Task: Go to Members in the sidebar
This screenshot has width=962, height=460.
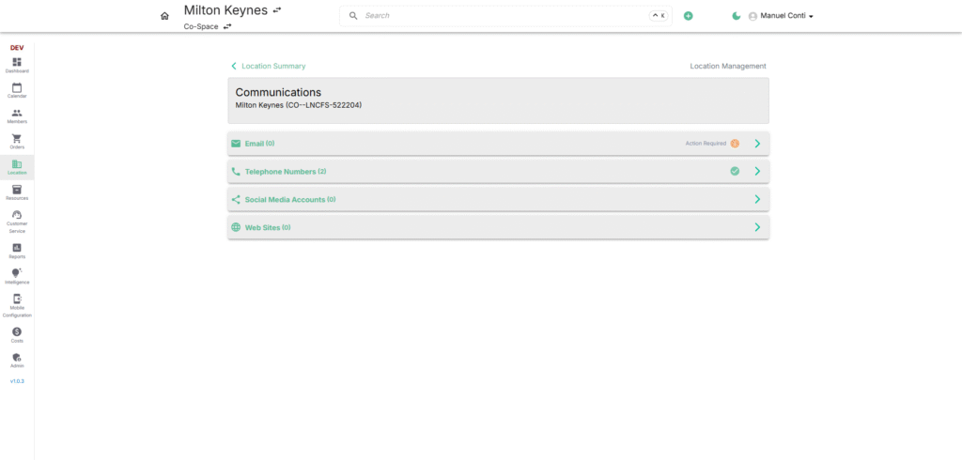Action: tap(17, 115)
